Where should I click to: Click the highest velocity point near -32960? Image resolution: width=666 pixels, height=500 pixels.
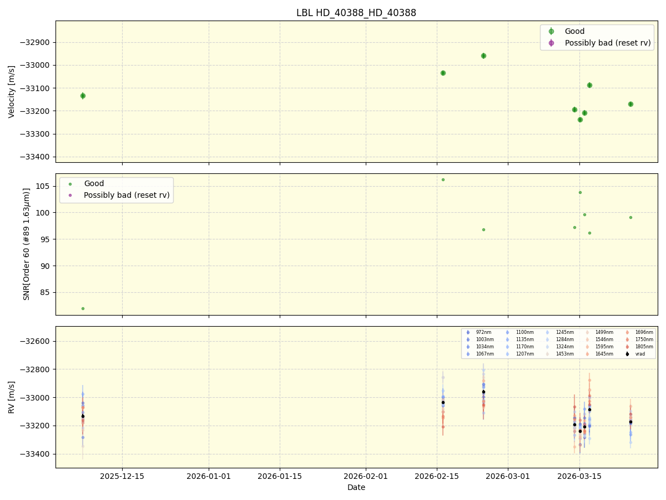click(483, 56)
